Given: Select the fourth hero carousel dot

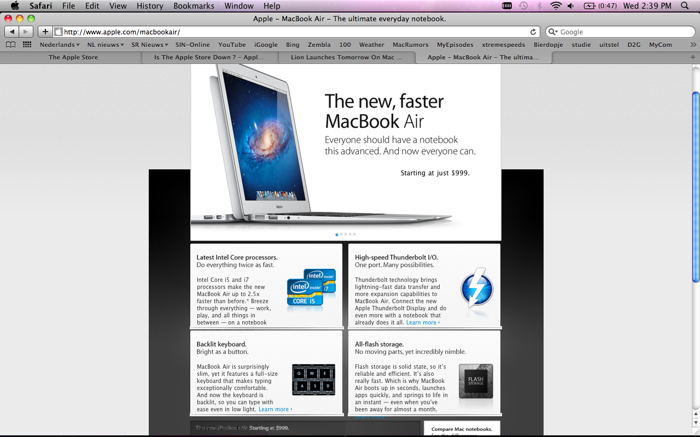Looking at the screenshot, I should pos(350,234).
